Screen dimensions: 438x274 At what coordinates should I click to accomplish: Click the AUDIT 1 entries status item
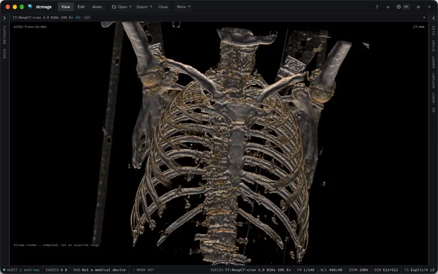click(21, 270)
